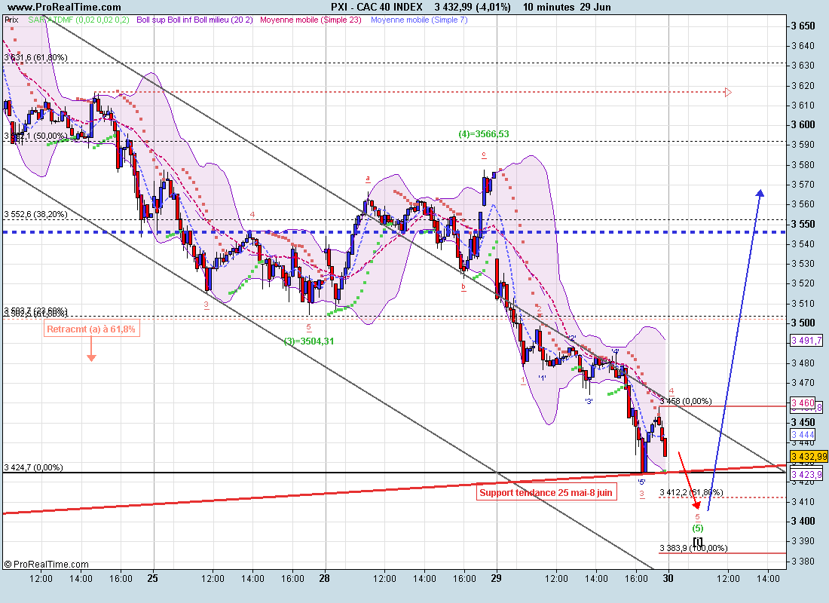The image size is (829, 603).
Task: Click the Support tendance 25 mai-8 juin box
Action: [546, 492]
